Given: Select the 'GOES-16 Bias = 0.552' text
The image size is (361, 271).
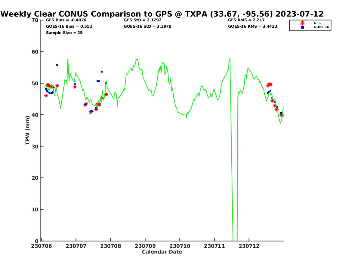Looking at the screenshot, I should point(69,26).
